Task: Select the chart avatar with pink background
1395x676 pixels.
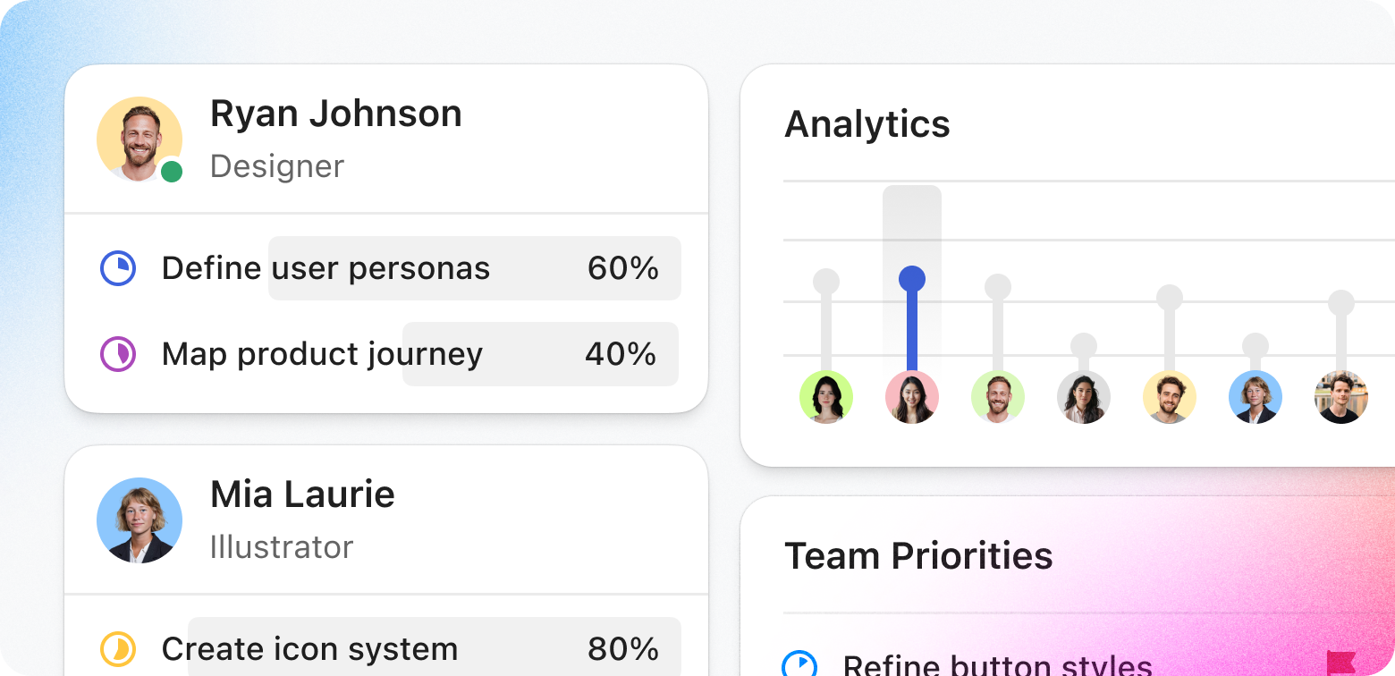Action: [x=912, y=397]
